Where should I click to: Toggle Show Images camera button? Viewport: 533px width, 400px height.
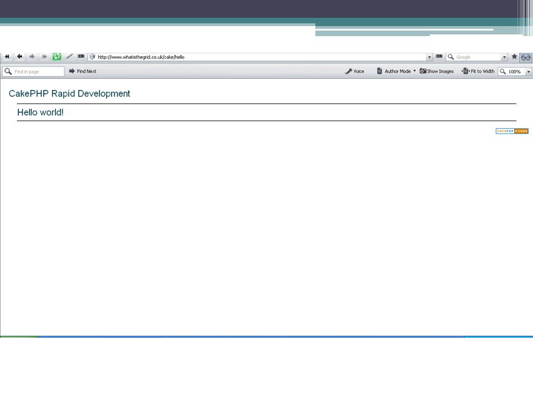coord(437,71)
